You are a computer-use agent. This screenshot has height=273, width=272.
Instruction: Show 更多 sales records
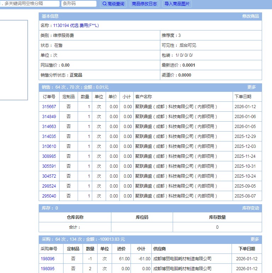point(251,87)
